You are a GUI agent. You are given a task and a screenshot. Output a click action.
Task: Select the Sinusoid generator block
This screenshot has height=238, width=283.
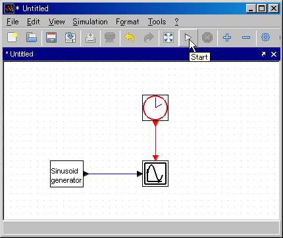coord(66,174)
